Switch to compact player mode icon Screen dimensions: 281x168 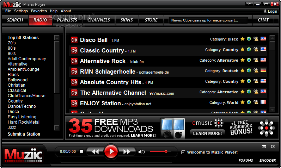pos(264,147)
